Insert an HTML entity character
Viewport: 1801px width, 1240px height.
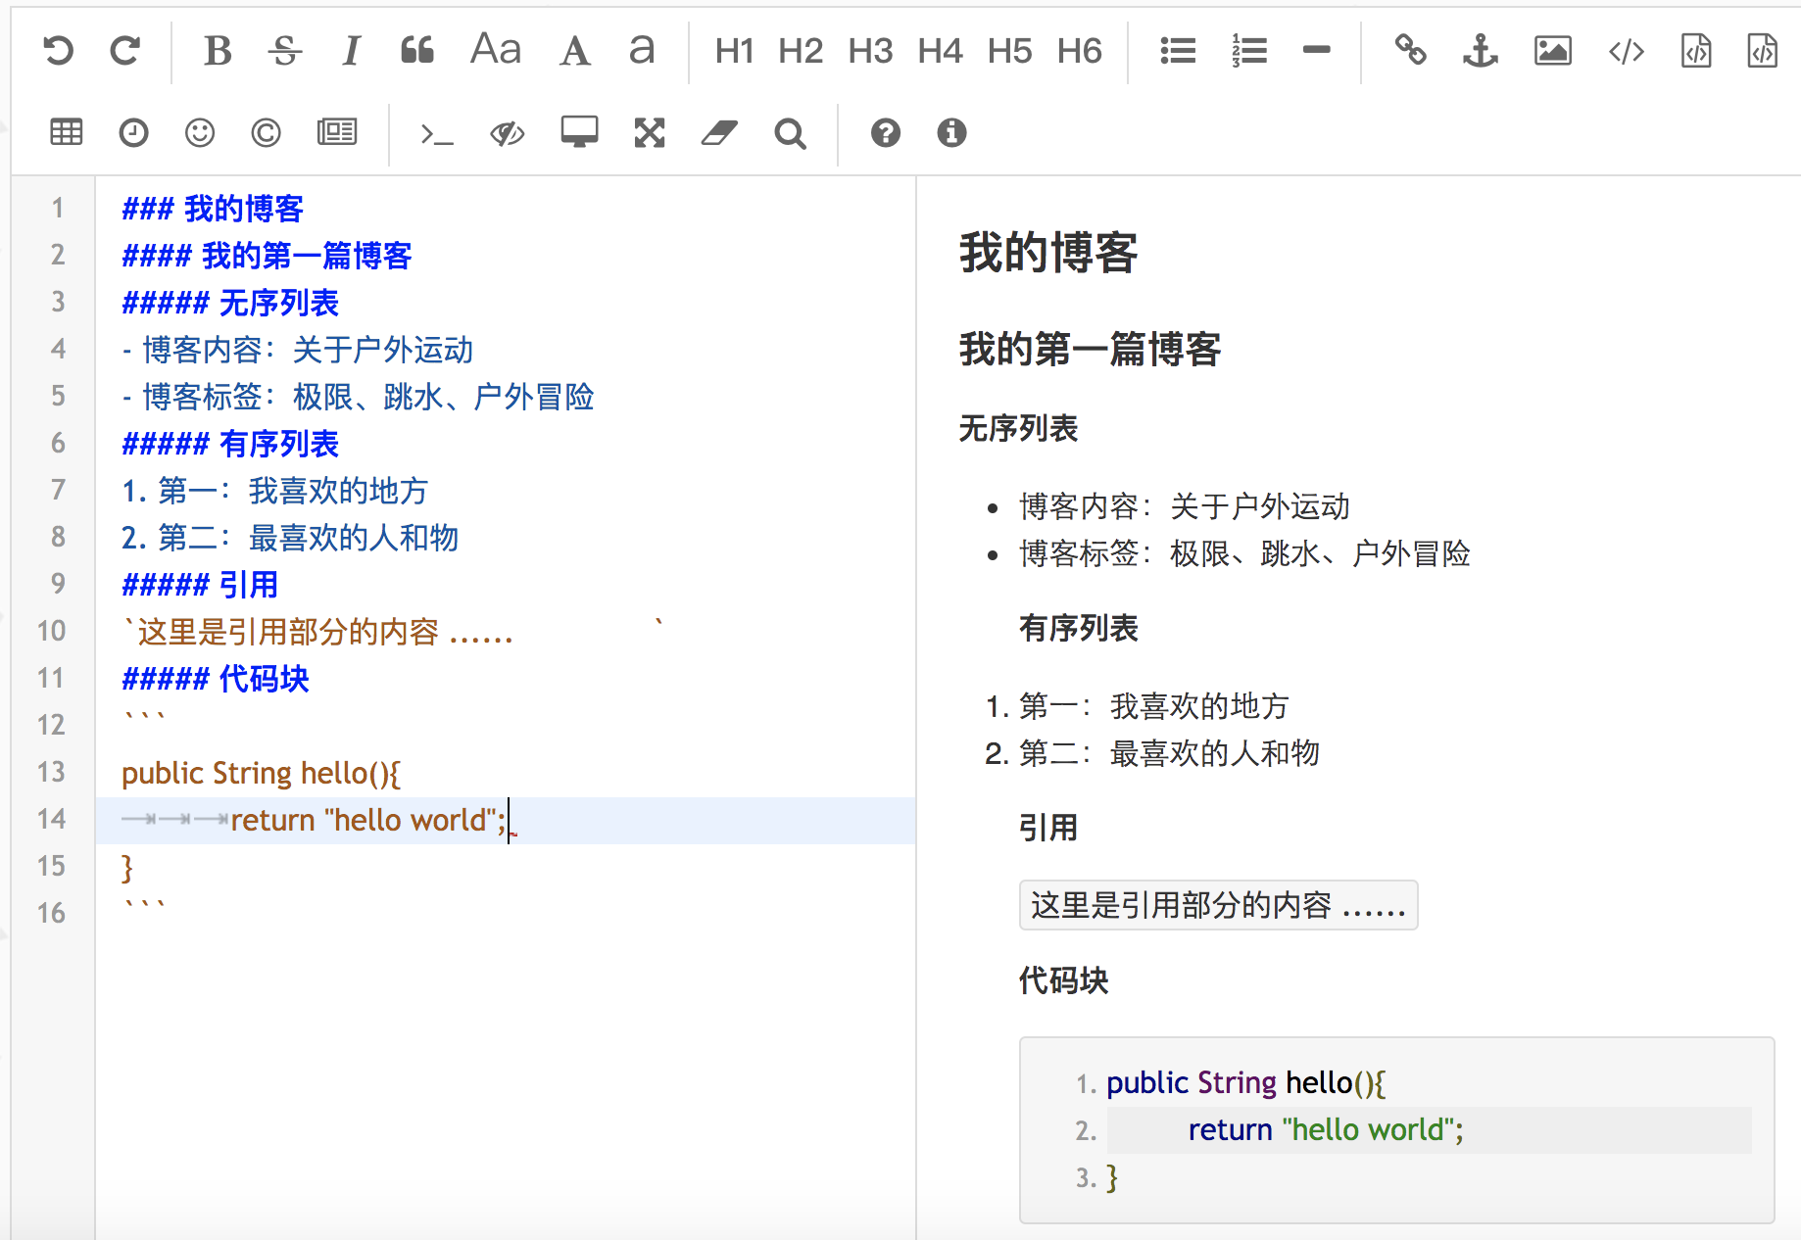tap(265, 132)
